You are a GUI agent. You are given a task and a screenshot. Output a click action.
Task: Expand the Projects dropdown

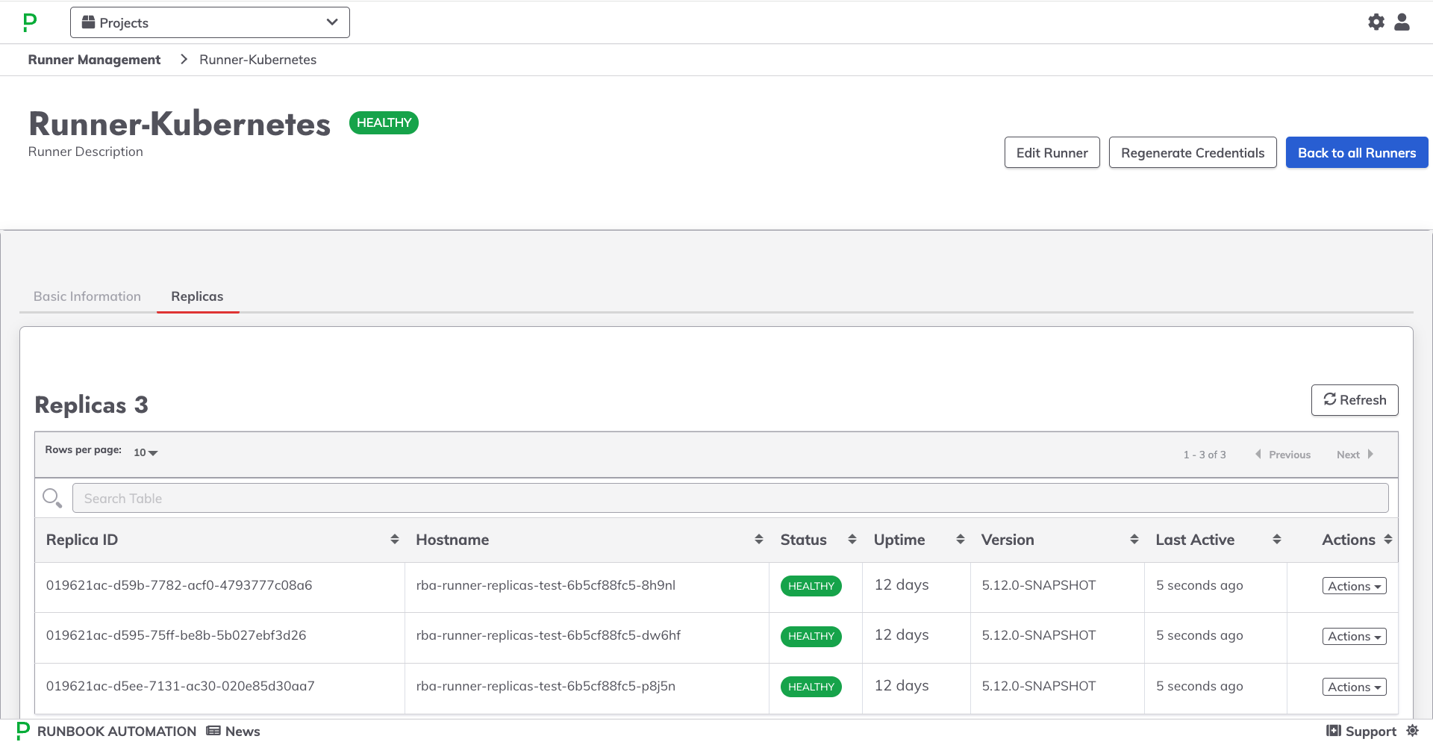tap(210, 22)
